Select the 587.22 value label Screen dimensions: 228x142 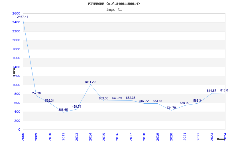tap(144, 101)
